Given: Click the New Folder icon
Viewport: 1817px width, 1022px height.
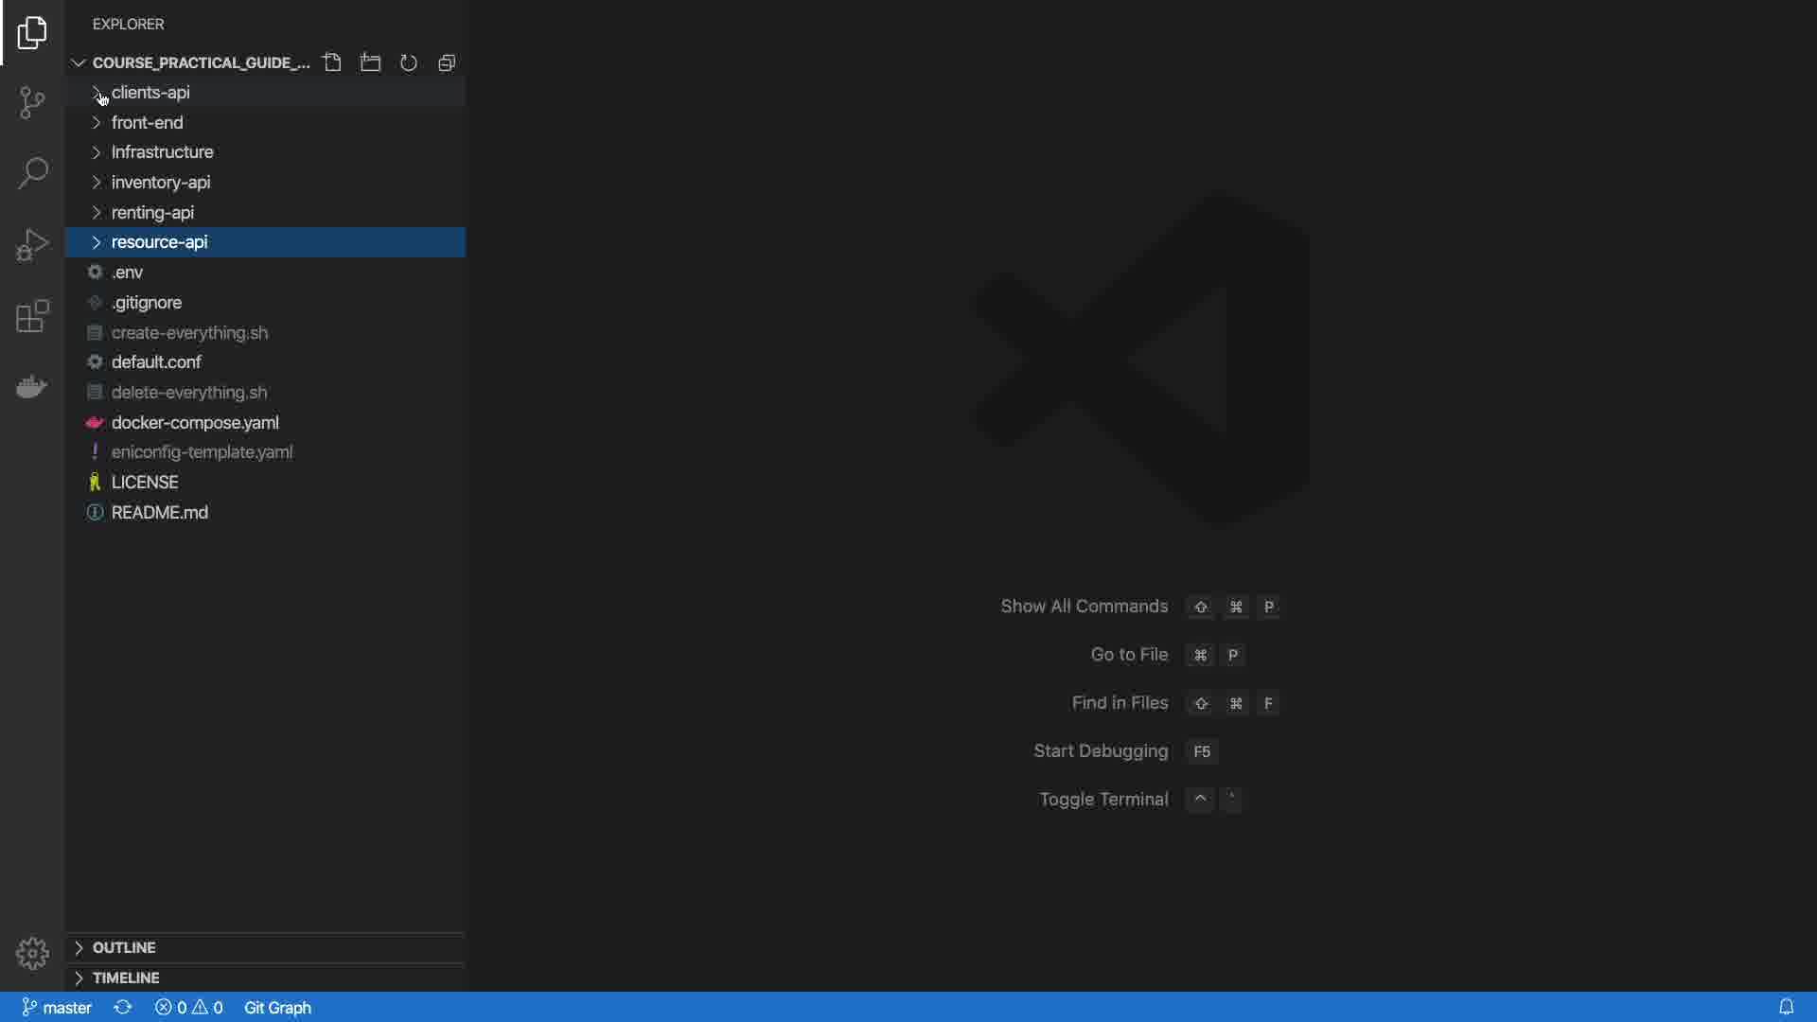Looking at the screenshot, I should 371,62.
